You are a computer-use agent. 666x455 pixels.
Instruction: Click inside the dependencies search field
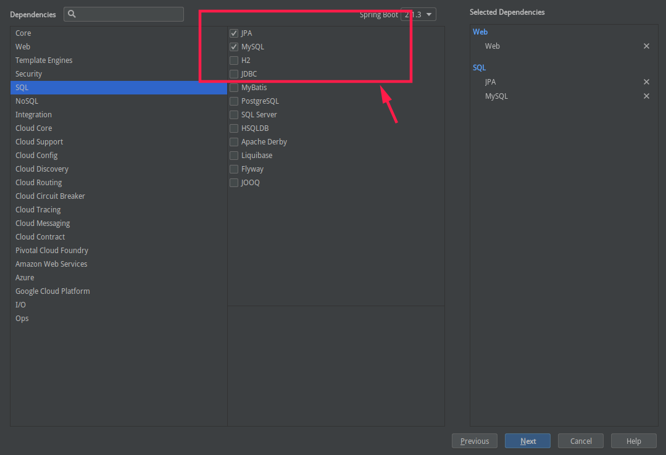[x=123, y=14]
